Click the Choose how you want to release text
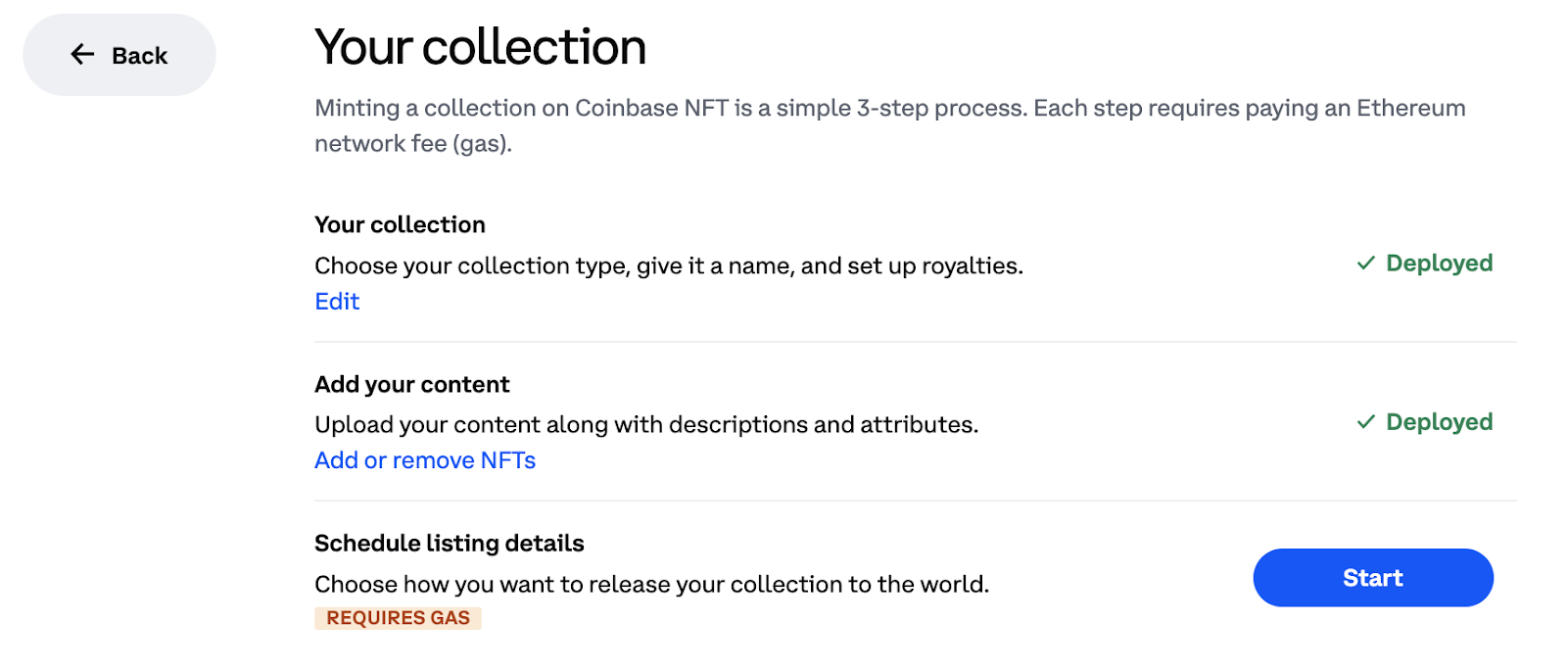Viewport: 1567px width, 670px height. (651, 585)
